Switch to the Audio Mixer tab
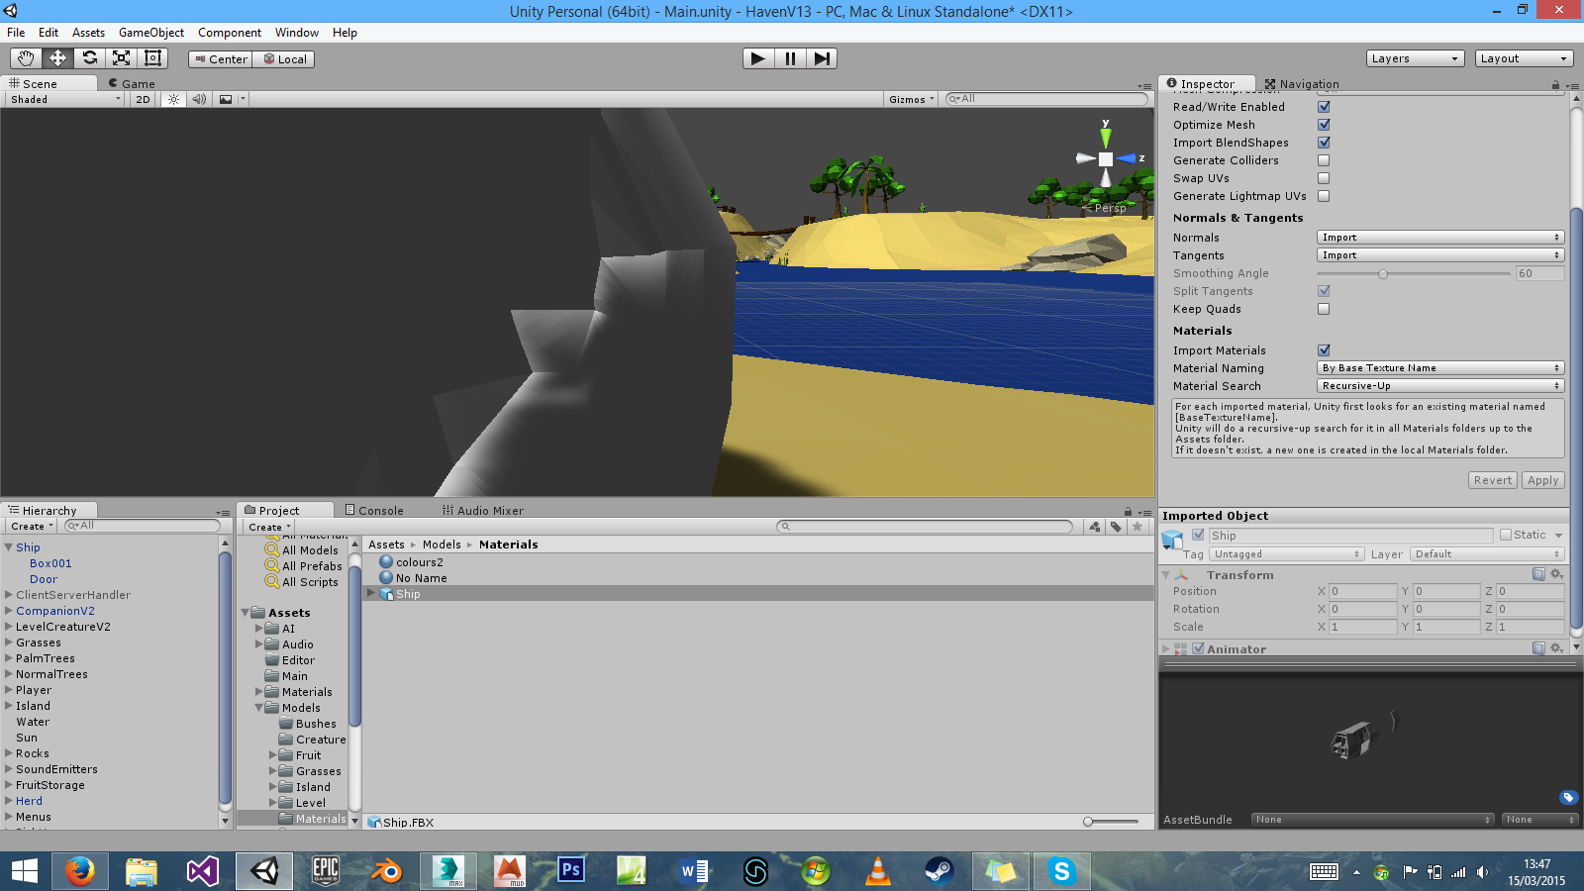The height and width of the screenshot is (891, 1584). point(483,511)
